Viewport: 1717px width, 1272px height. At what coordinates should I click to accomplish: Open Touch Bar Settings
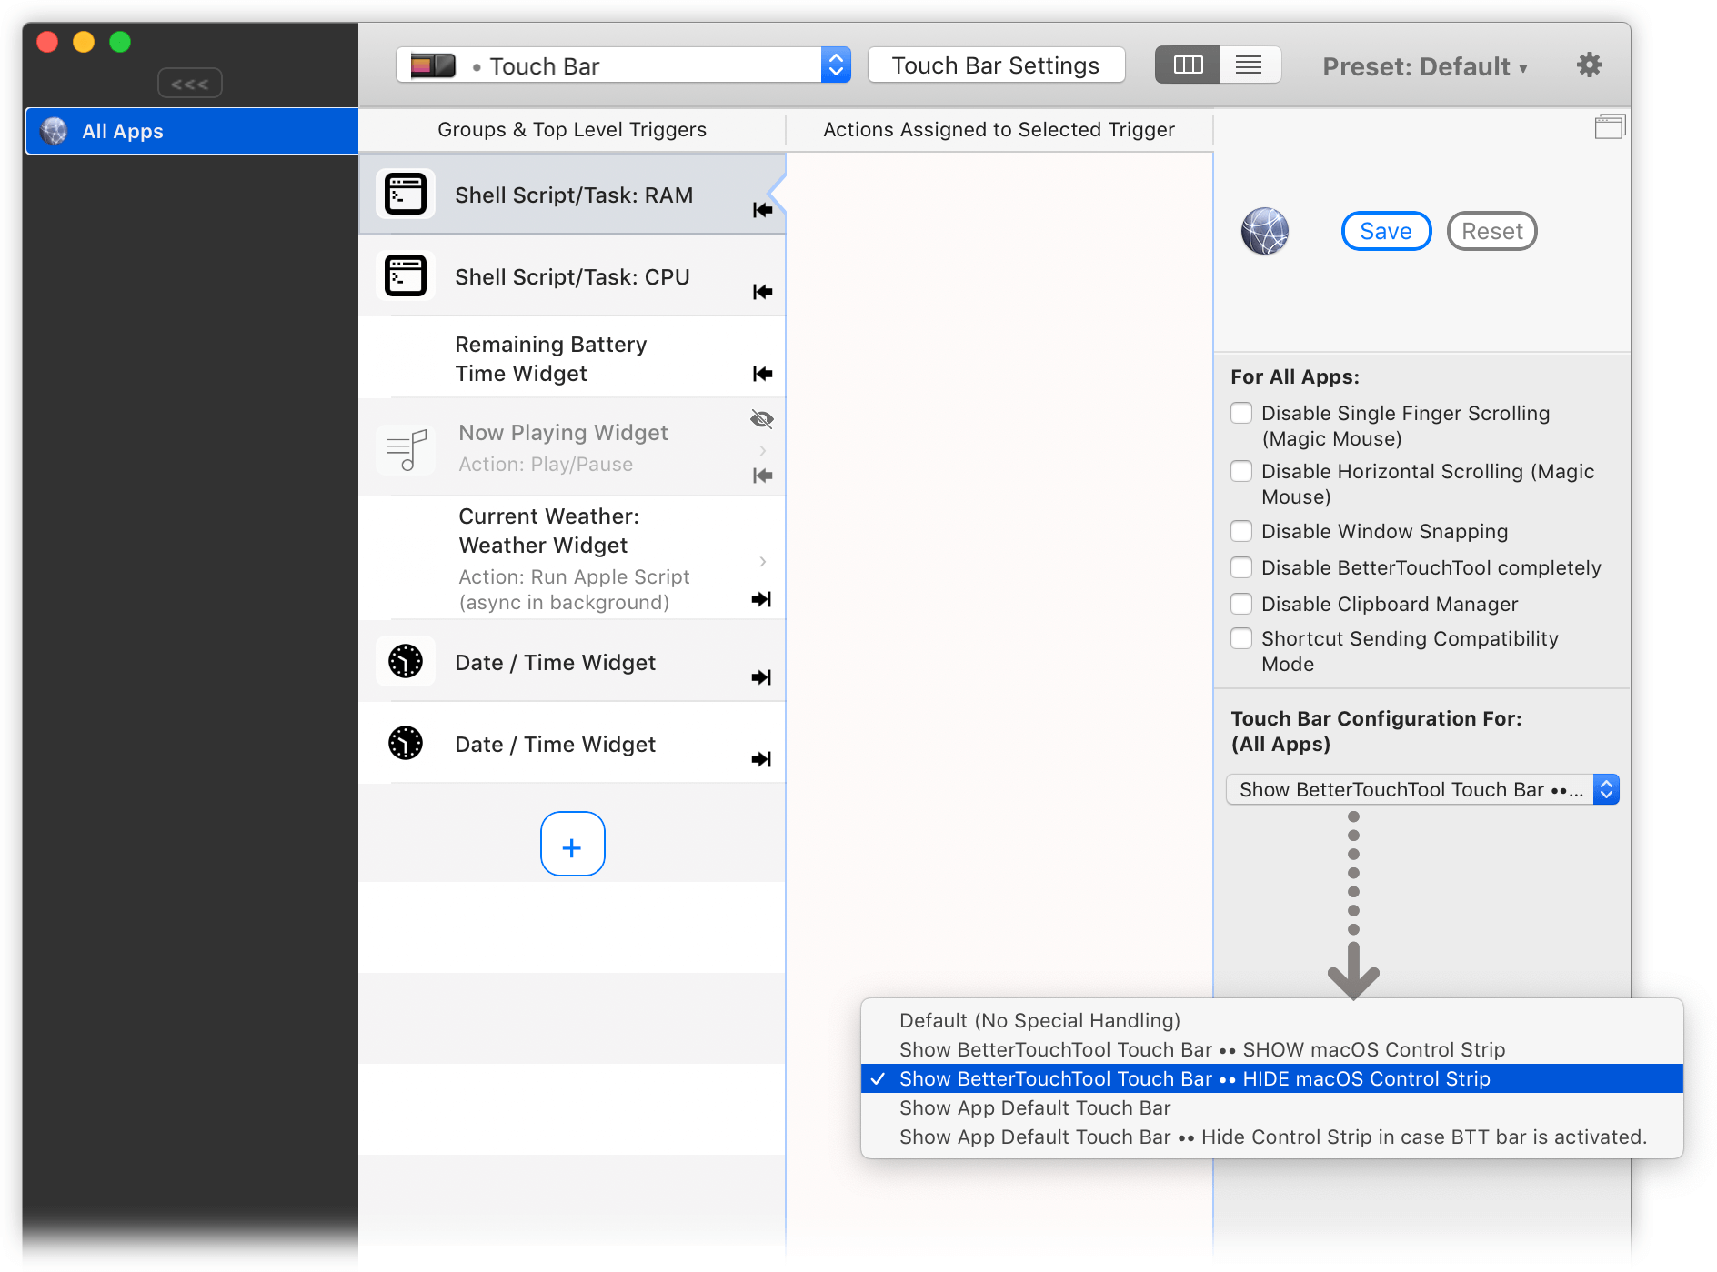(x=996, y=65)
